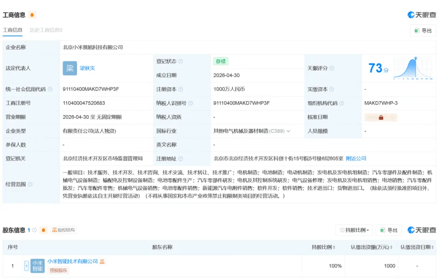Click 导出 button in the 工商信息 section
The height and width of the screenshot is (278, 440).
423,30
